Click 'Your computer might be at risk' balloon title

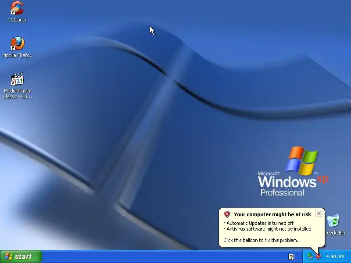(x=272, y=214)
